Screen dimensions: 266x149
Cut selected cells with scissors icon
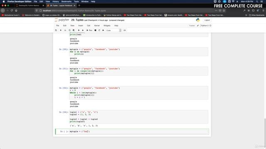coord(65,30)
